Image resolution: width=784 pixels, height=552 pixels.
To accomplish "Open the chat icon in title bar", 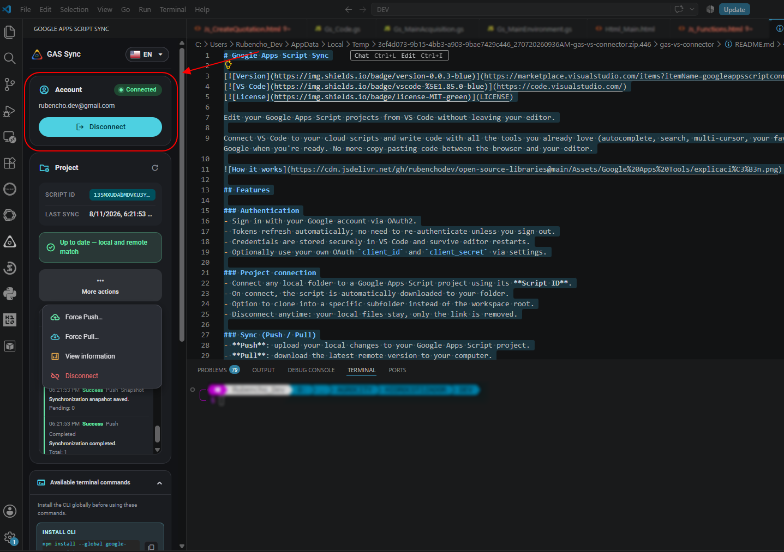I will 679,9.
